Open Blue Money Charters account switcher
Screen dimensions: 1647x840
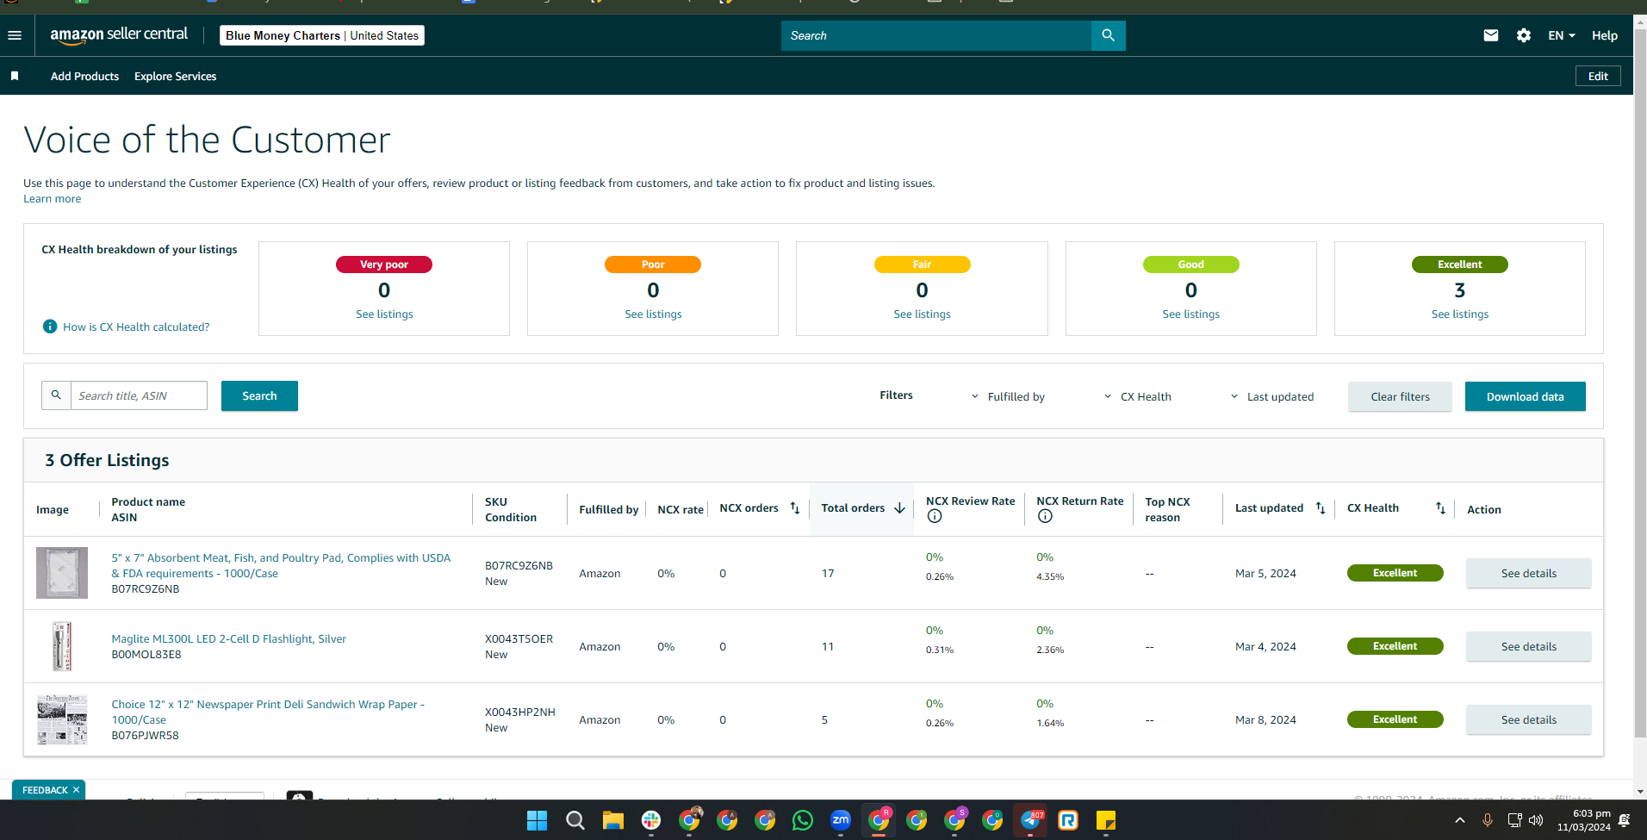click(322, 35)
